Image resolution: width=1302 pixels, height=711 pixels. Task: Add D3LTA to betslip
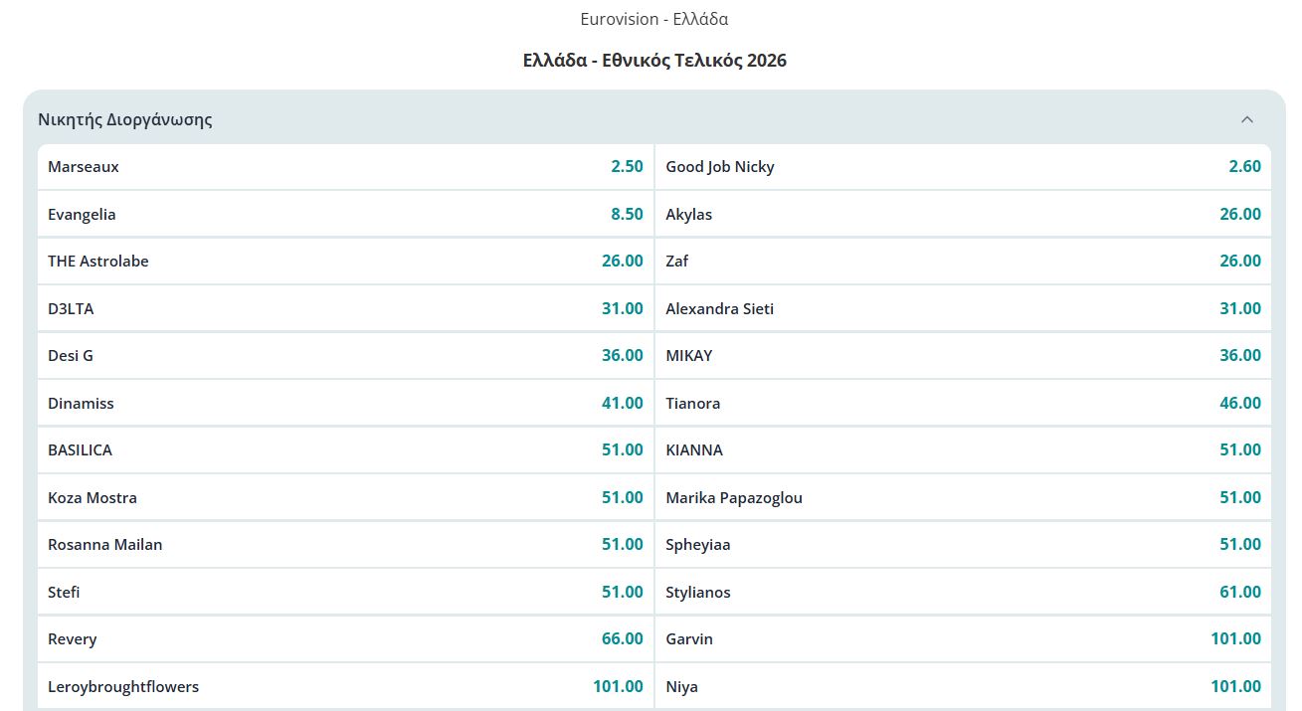pos(345,308)
